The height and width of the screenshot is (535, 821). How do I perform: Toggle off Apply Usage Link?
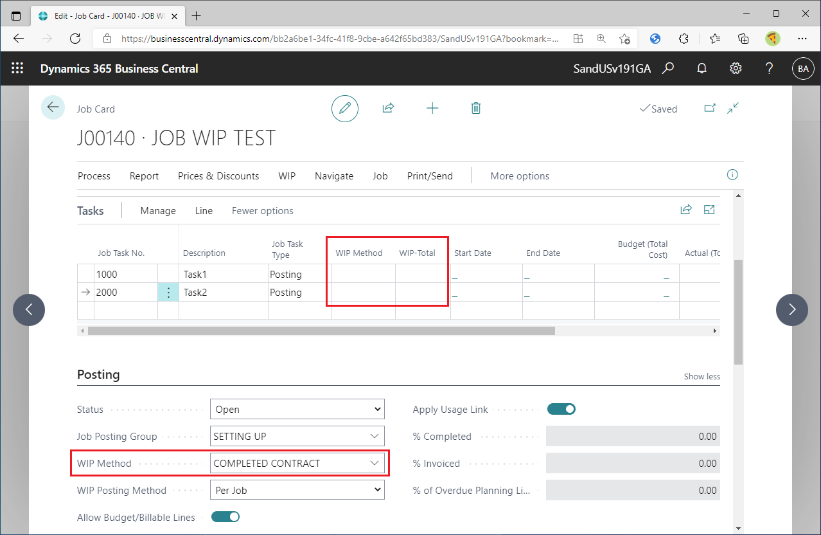pyautogui.click(x=561, y=409)
